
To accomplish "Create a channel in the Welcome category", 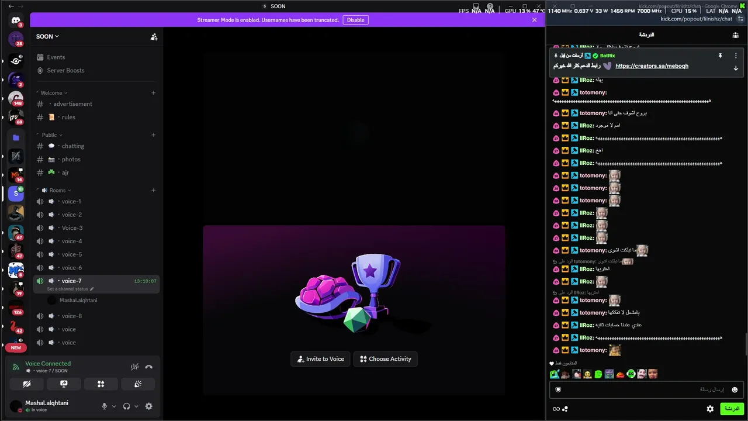I will pos(153,93).
